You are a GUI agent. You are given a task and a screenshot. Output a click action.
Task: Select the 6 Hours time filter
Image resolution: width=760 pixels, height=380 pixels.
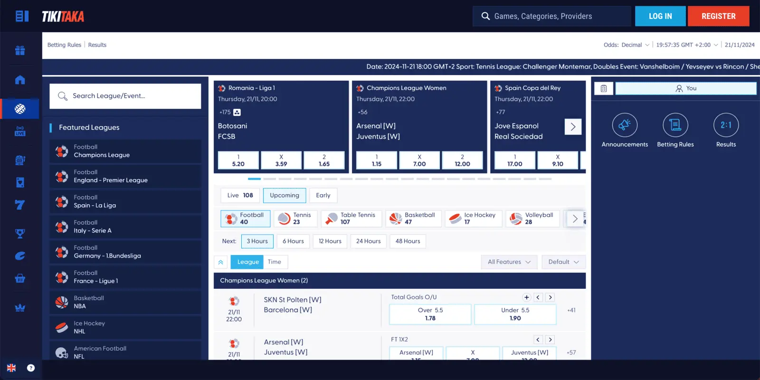(x=293, y=241)
